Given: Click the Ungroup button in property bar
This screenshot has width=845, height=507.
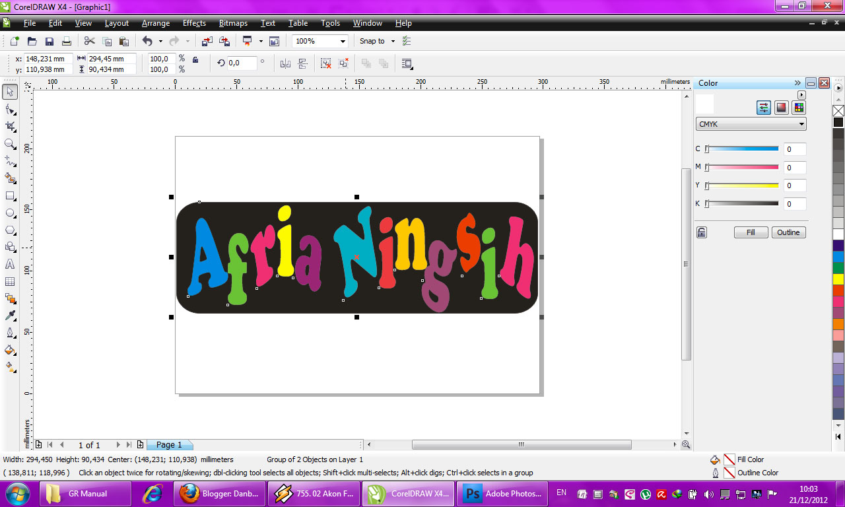Looking at the screenshot, I should point(326,63).
